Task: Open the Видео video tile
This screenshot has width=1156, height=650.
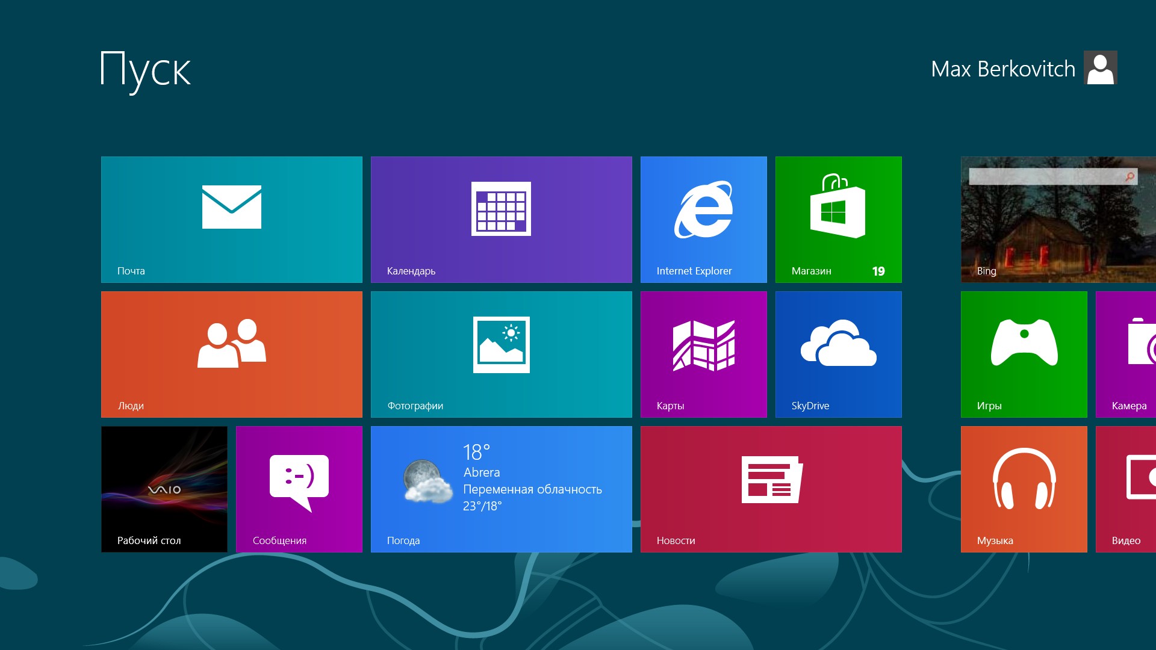Action: (1126, 489)
